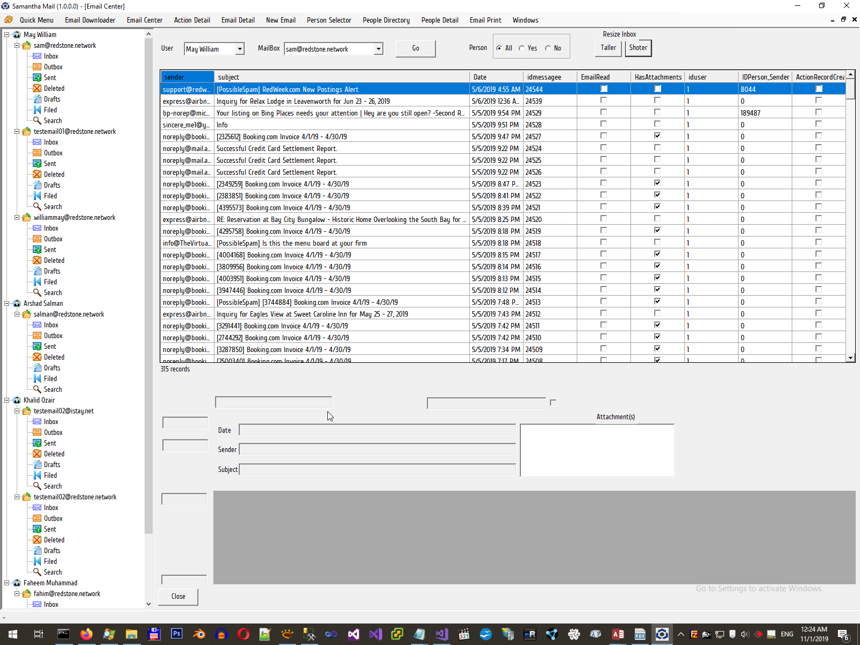Toggle EmailRead checkbox for message 24539
This screenshot has width=860, height=645.
pos(604,101)
